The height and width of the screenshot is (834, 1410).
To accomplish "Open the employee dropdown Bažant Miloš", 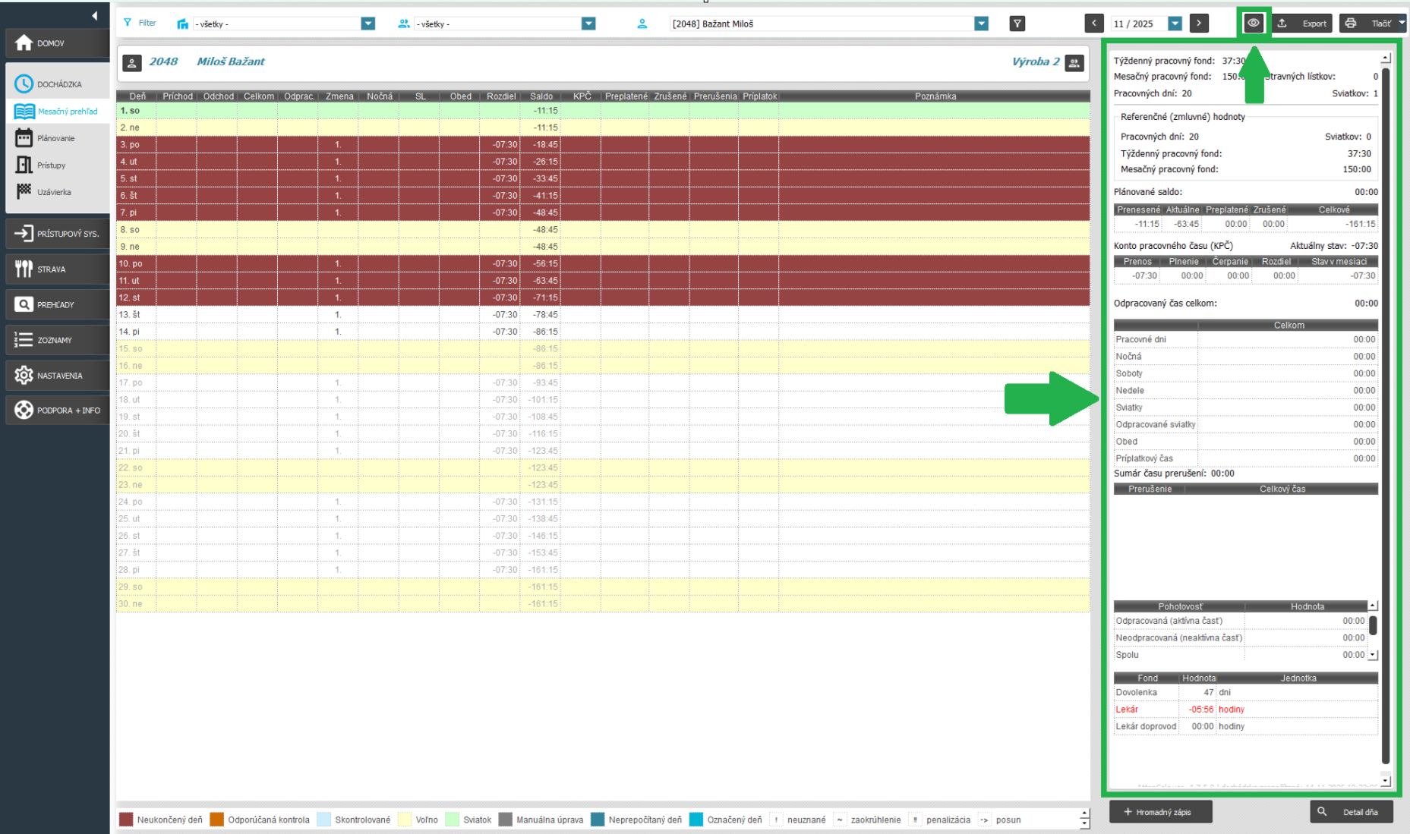I will click(981, 24).
